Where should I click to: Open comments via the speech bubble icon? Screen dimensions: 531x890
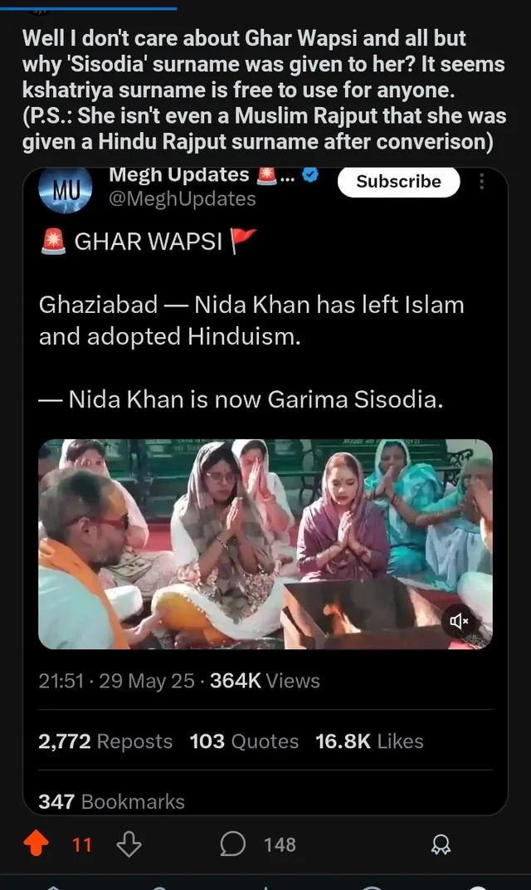tap(232, 844)
